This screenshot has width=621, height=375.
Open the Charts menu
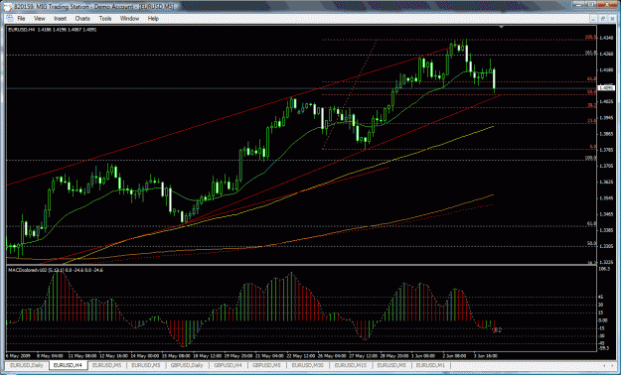(82, 19)
